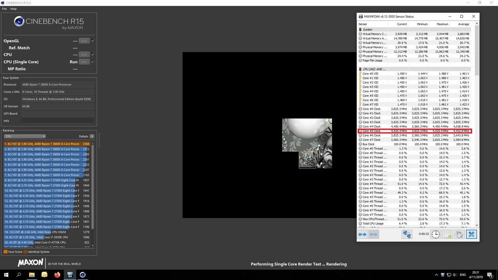Select ranking entry 8 with score 1957
This screenshot has height=280, width=498.
tap(47, 180)
